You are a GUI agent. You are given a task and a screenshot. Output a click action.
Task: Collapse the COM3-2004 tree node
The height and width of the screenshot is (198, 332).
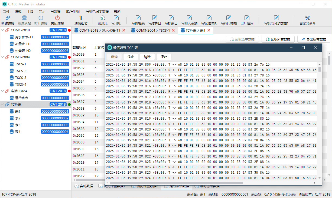3,57
